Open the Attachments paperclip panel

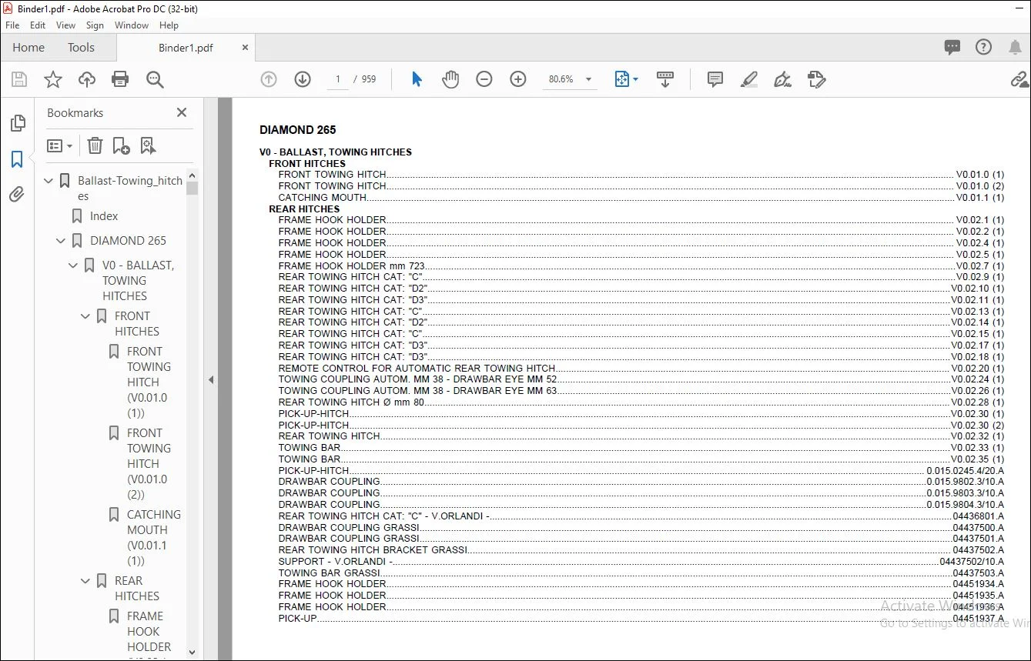[17, 195]
